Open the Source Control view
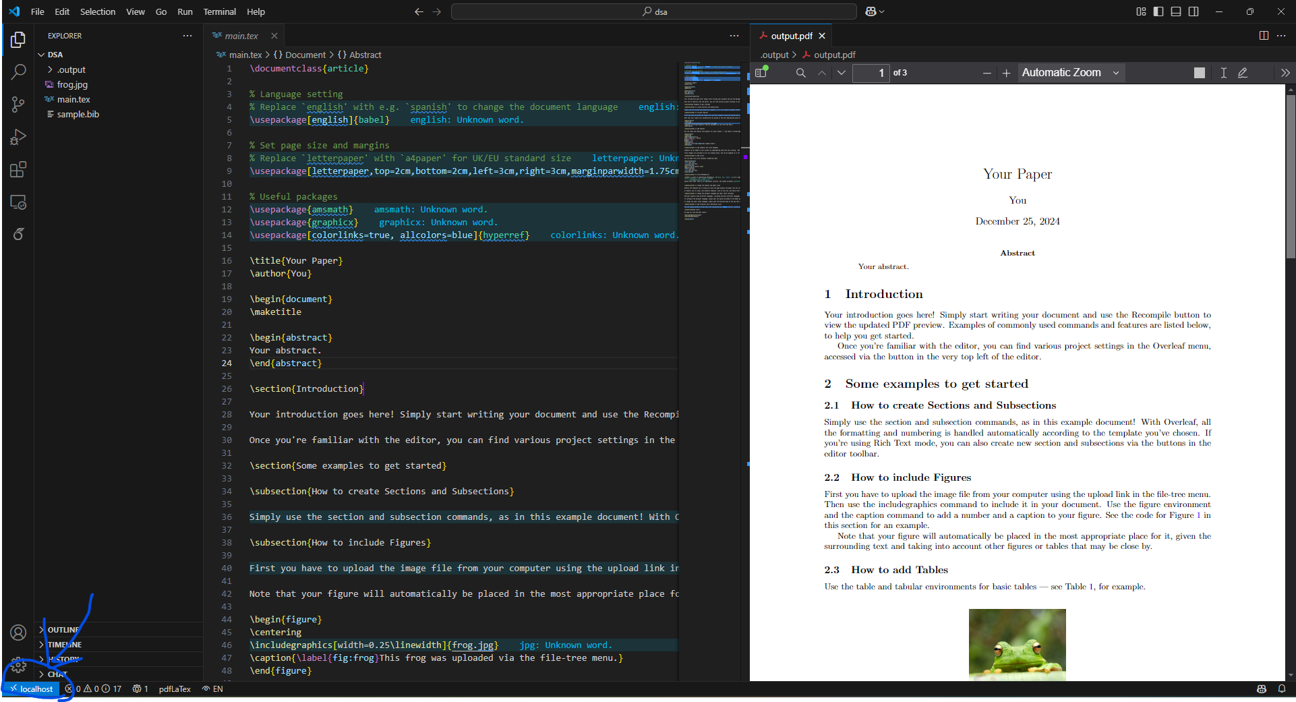Screen dimensions: 1296x702 18,104
